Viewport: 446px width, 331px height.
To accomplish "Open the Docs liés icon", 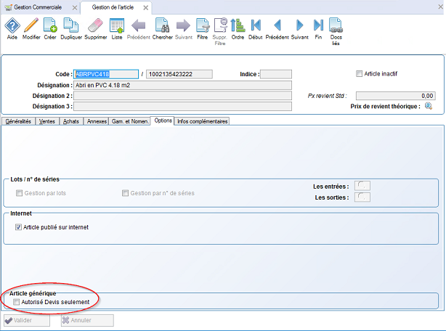I will [x=336, y=27].
